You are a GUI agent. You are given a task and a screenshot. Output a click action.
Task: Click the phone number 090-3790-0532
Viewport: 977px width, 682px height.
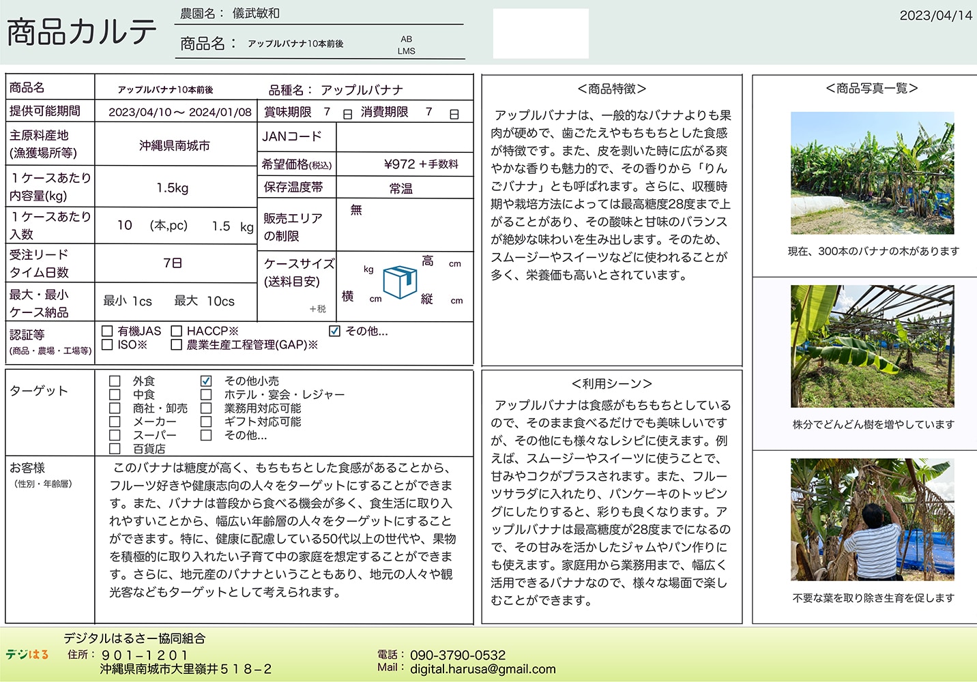click(x=458, y=655)
